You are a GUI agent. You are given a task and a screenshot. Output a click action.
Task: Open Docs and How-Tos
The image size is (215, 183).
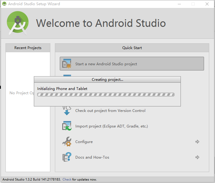[92, 157]
